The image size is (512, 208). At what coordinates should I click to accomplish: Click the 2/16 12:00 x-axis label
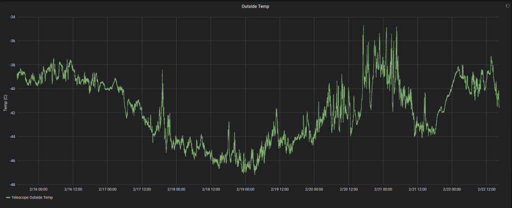tap(74, 189)
